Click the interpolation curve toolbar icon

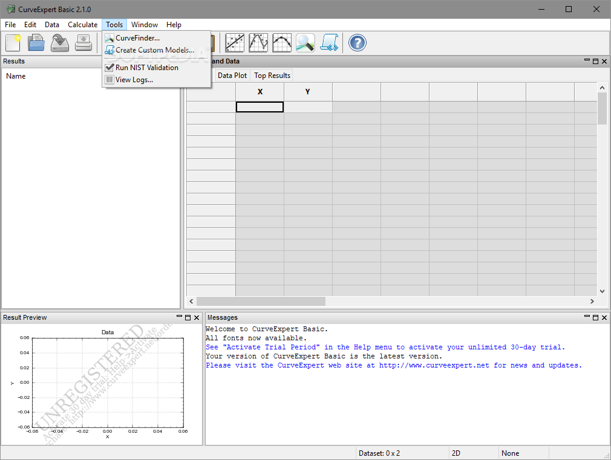[x=282, y=43]
